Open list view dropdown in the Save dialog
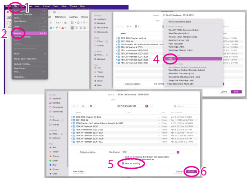 tap(129, 27)
